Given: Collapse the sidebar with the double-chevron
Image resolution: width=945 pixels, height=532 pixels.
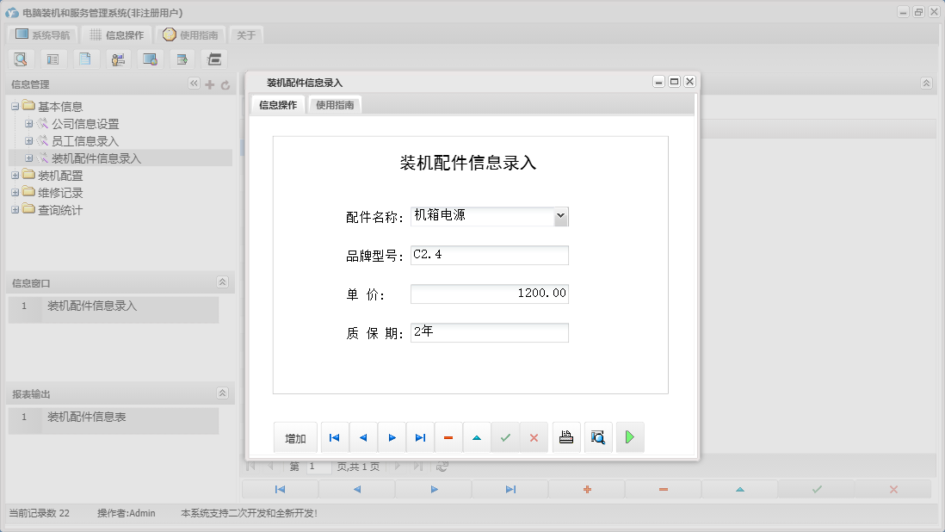Looking at the screenshot, I should [x=194, y=84].
